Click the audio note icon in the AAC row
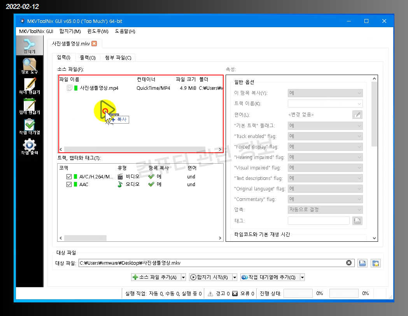 [120, 184]
